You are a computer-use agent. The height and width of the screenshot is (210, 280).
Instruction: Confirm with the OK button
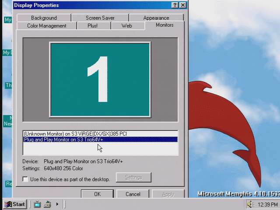97,194
